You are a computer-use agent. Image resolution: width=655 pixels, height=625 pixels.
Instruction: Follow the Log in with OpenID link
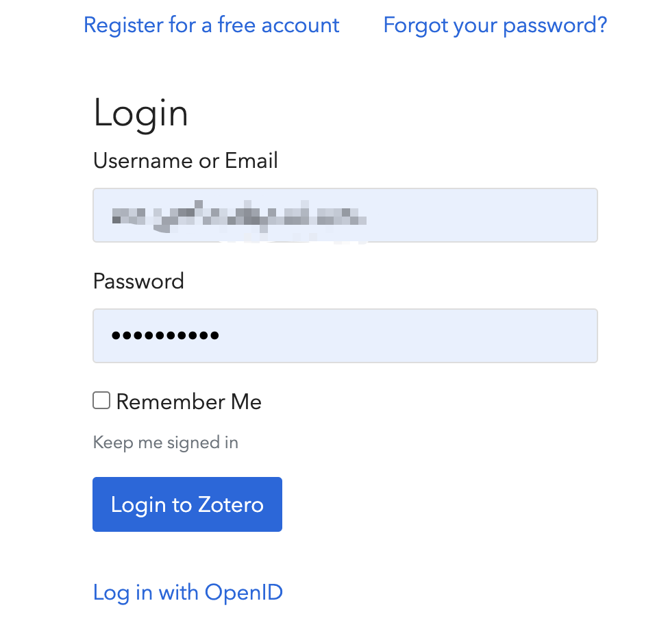point(188,592)
